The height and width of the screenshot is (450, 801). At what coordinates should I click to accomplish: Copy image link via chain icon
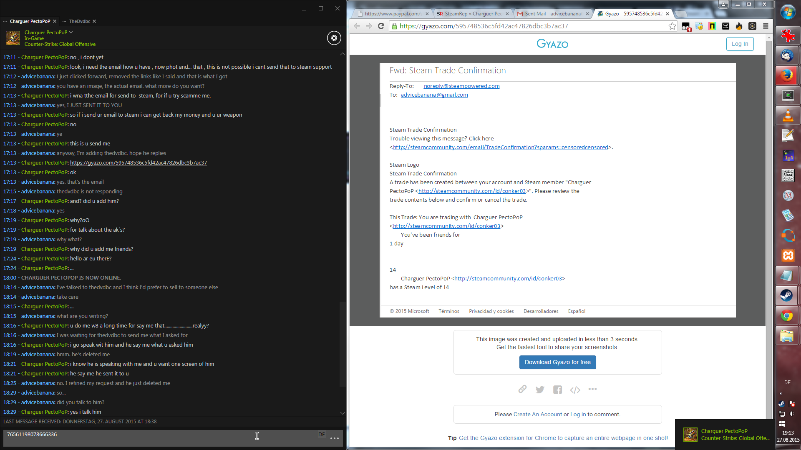[522, 389]
